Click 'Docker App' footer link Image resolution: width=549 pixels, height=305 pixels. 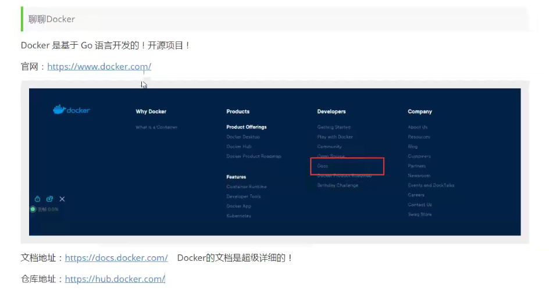(239, 206)
